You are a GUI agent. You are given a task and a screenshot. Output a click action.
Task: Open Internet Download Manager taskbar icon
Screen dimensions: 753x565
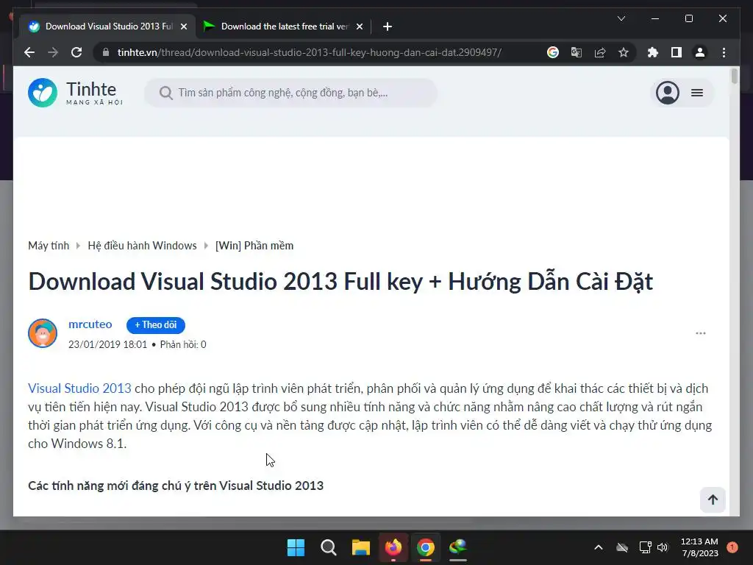click(458, 547)
